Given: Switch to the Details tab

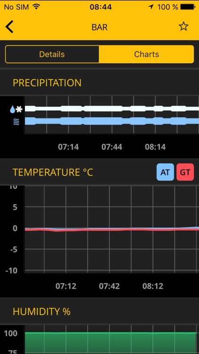Looking at the screenshot, I should (x=52, y=54).
